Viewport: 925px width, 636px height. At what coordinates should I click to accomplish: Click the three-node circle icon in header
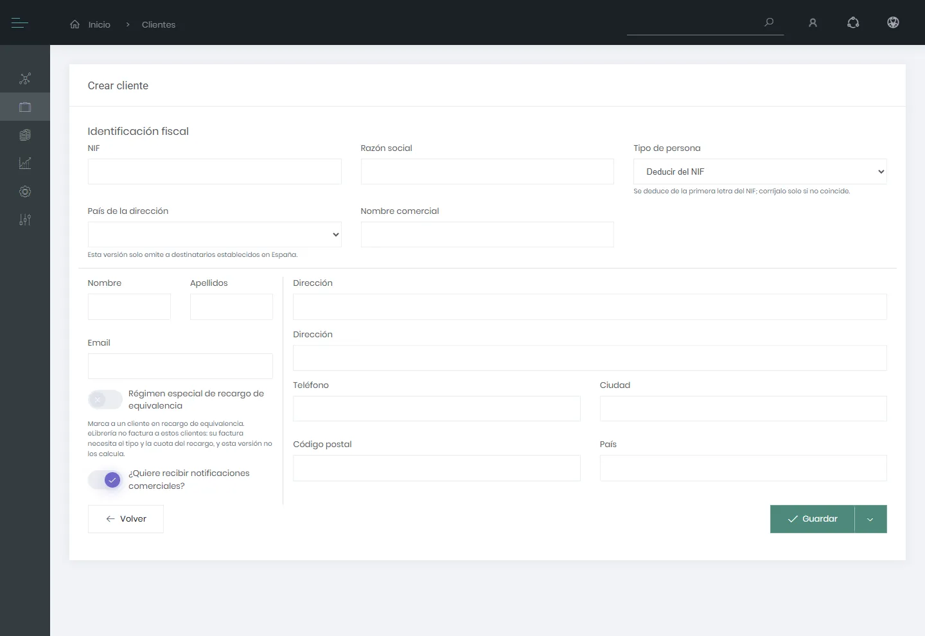853,23
